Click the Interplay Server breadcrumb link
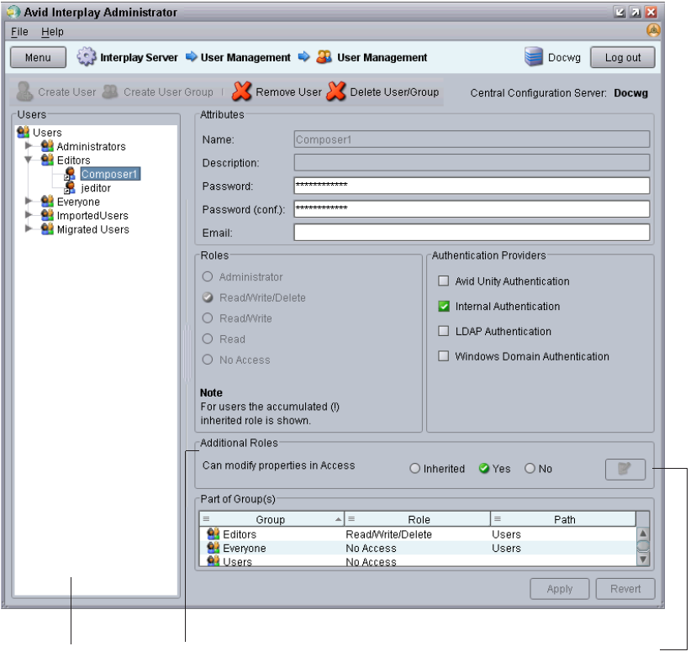 (139, 57)
